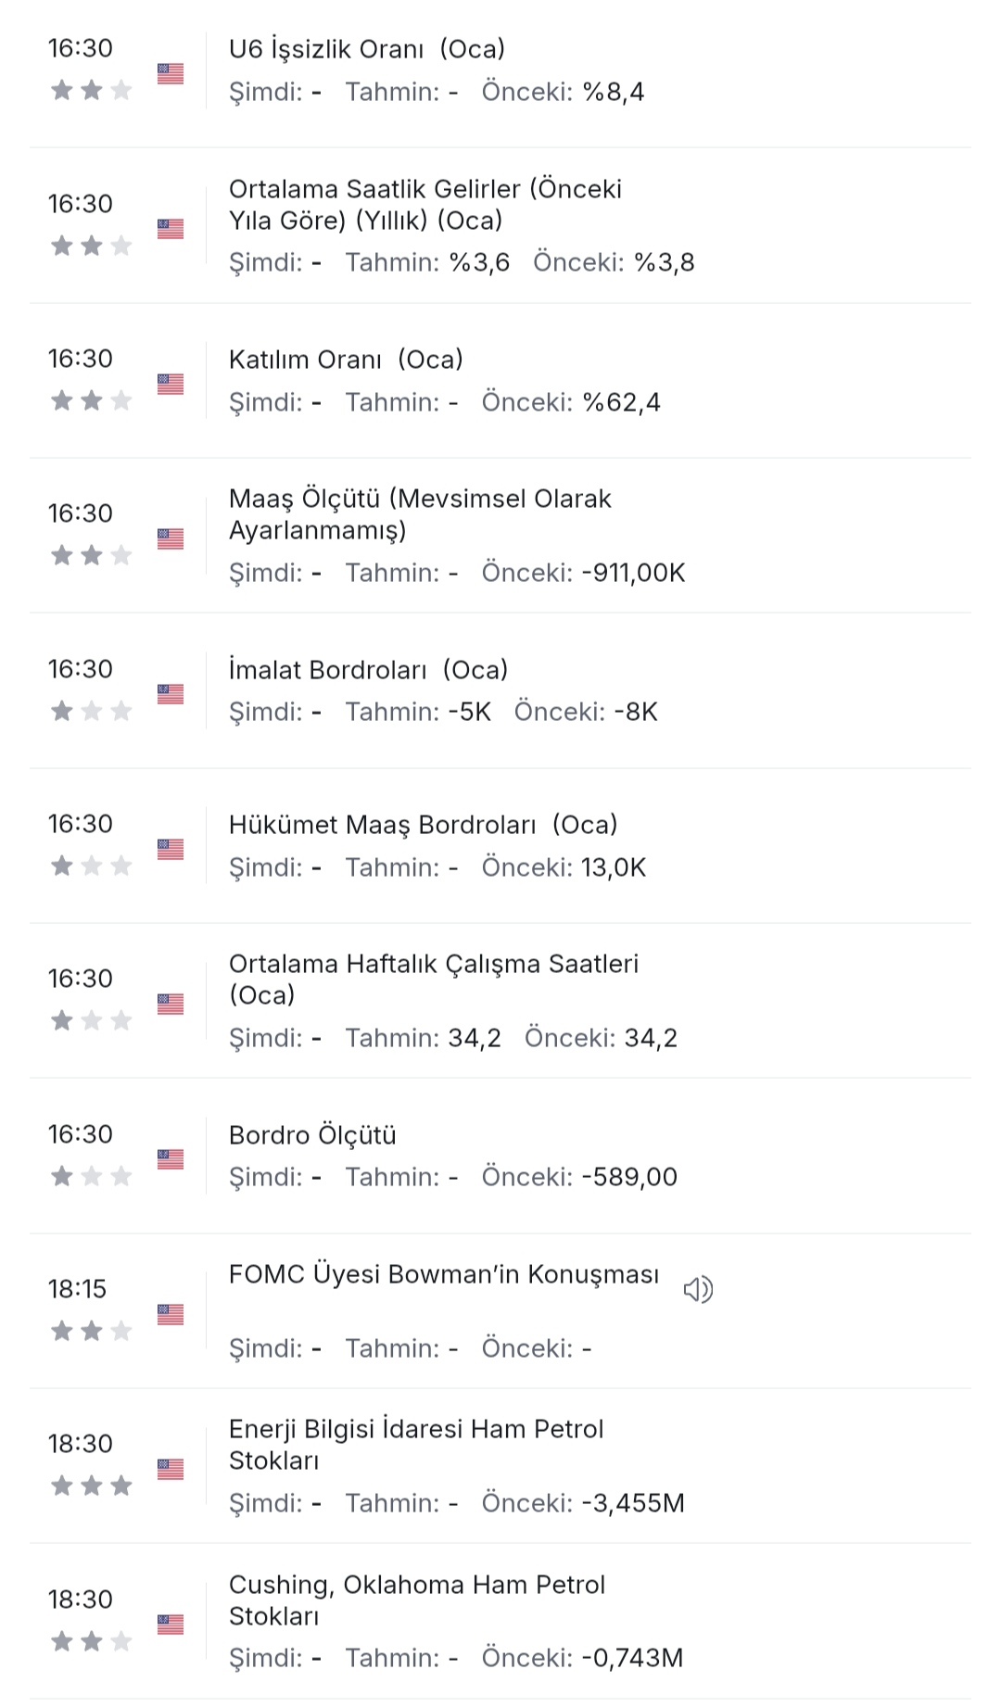This screenshot has width=1001, height=1707.
Task: Tap US flag beside İmalat Bordroları
Action: click(x=171, y=694)
